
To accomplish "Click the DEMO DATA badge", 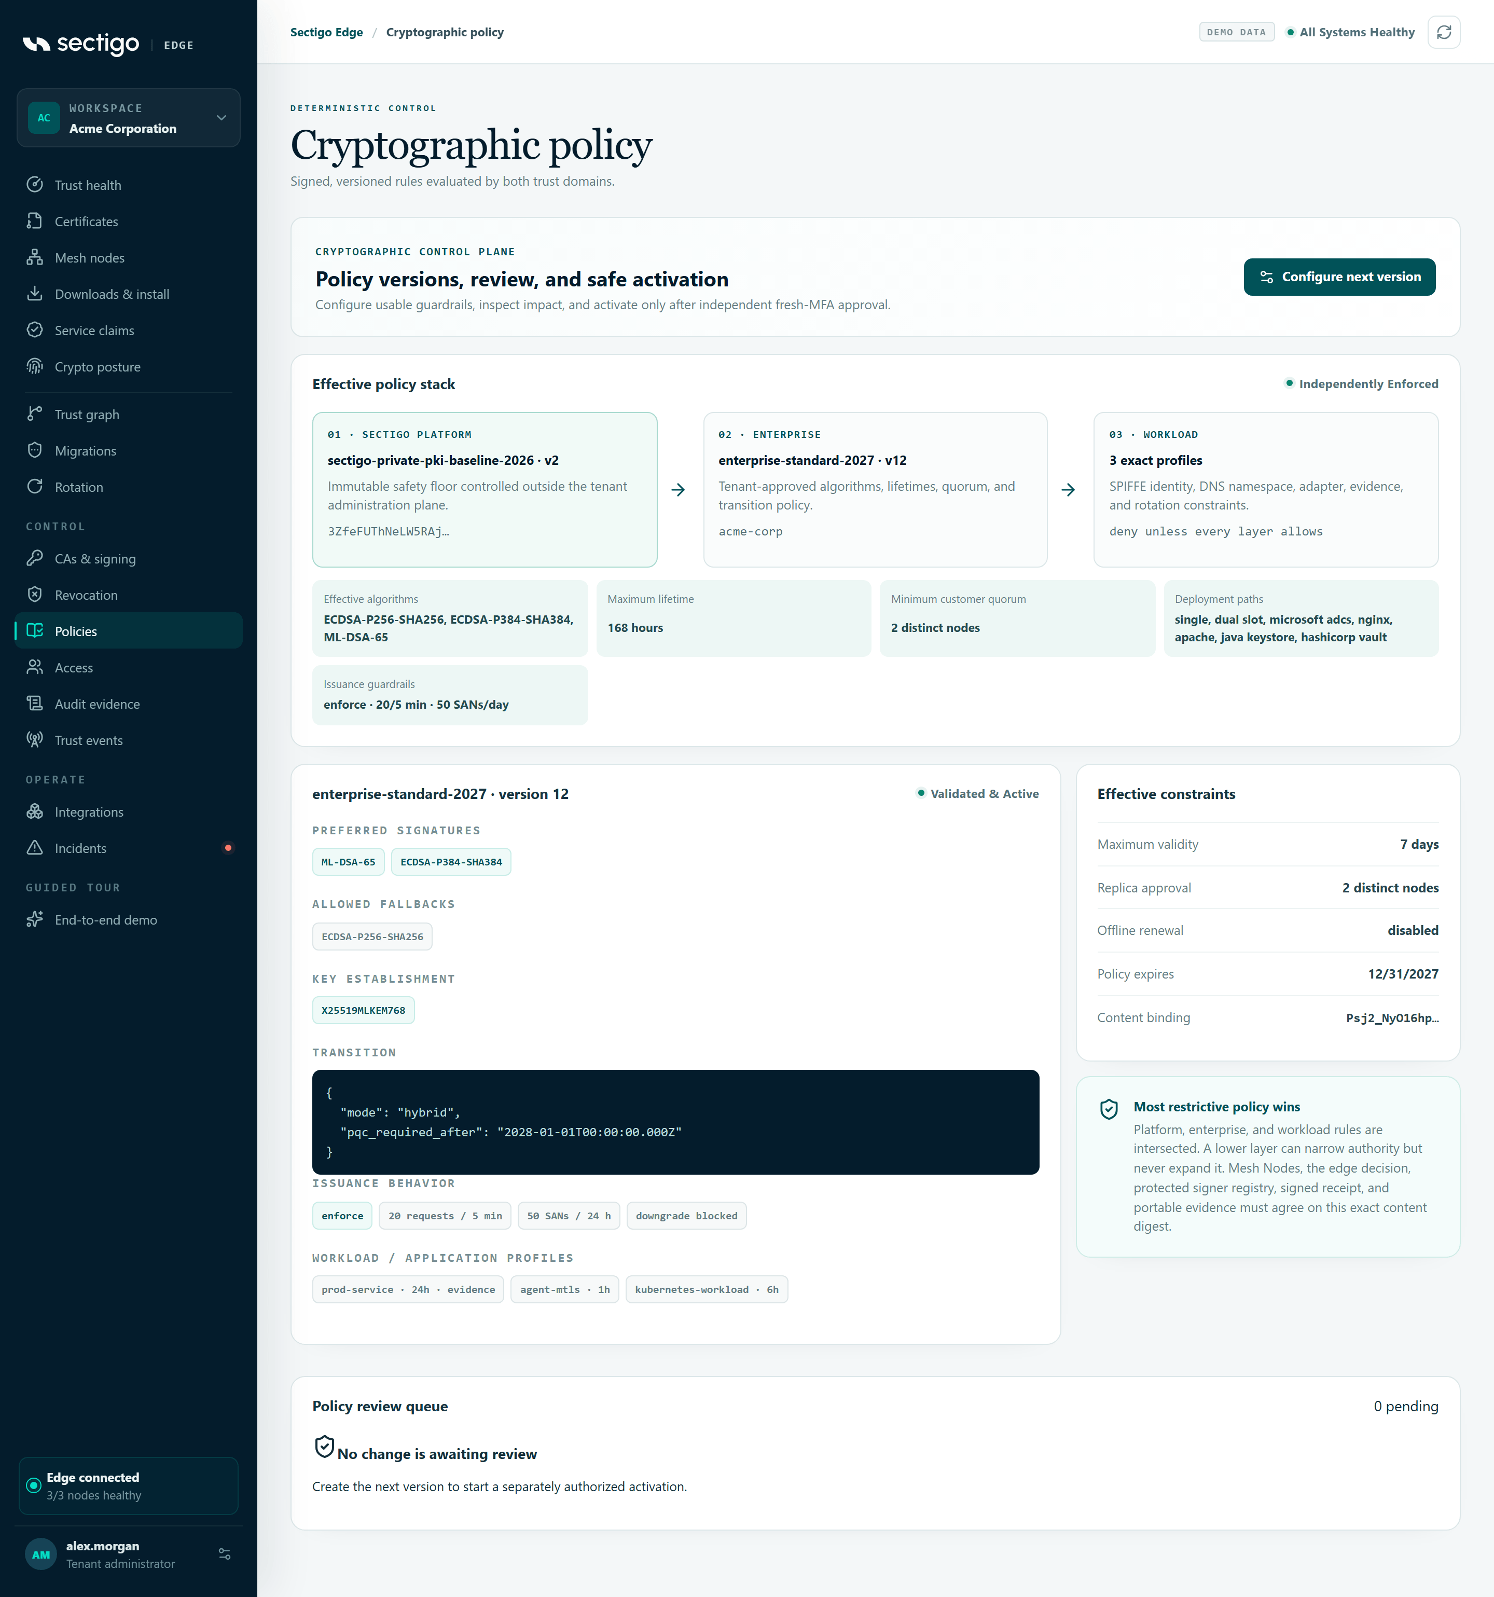I will (1236, 32).
